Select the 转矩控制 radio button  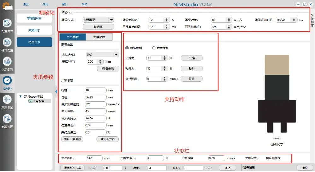tap(127, 48)
